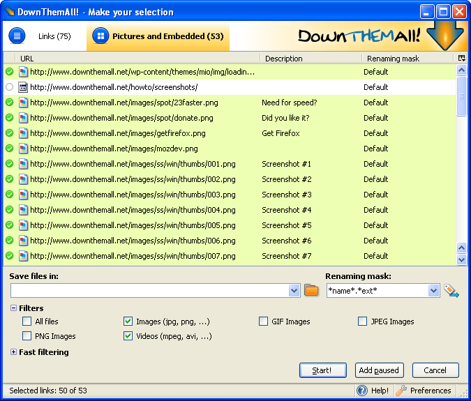Select the 003.png URL row
Screen dimensions: 471x401
click(230, 195)
